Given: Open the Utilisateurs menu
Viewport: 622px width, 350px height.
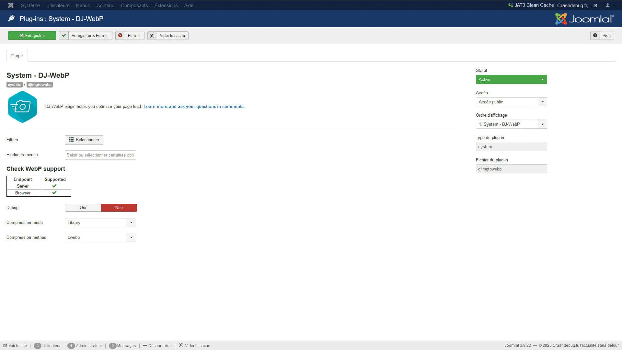Looking at the screenshot, I should click(x=58, y=6).
